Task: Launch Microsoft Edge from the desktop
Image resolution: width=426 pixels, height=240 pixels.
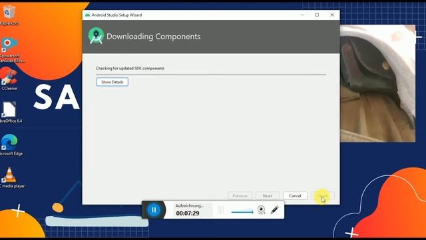Action: (x=11, y=145)
